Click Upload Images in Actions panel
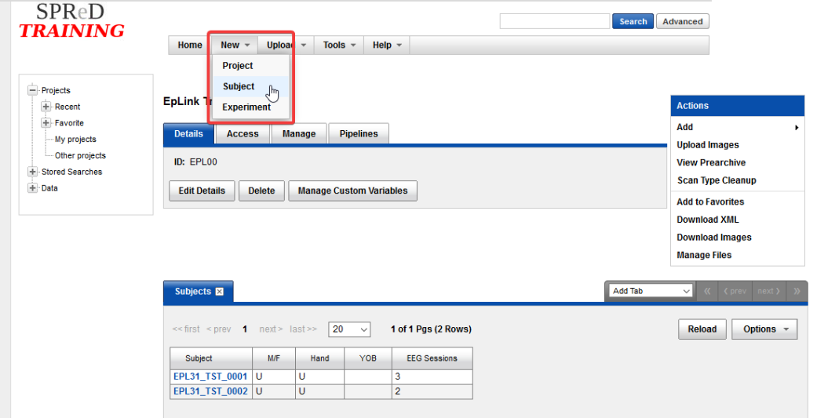Screen dimensions: 817x418 pyautogui.click(x=708, y=145)
